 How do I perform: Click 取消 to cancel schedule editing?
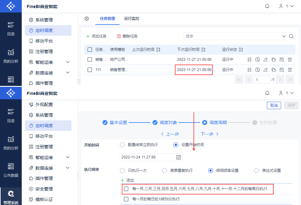click(274, 105)
